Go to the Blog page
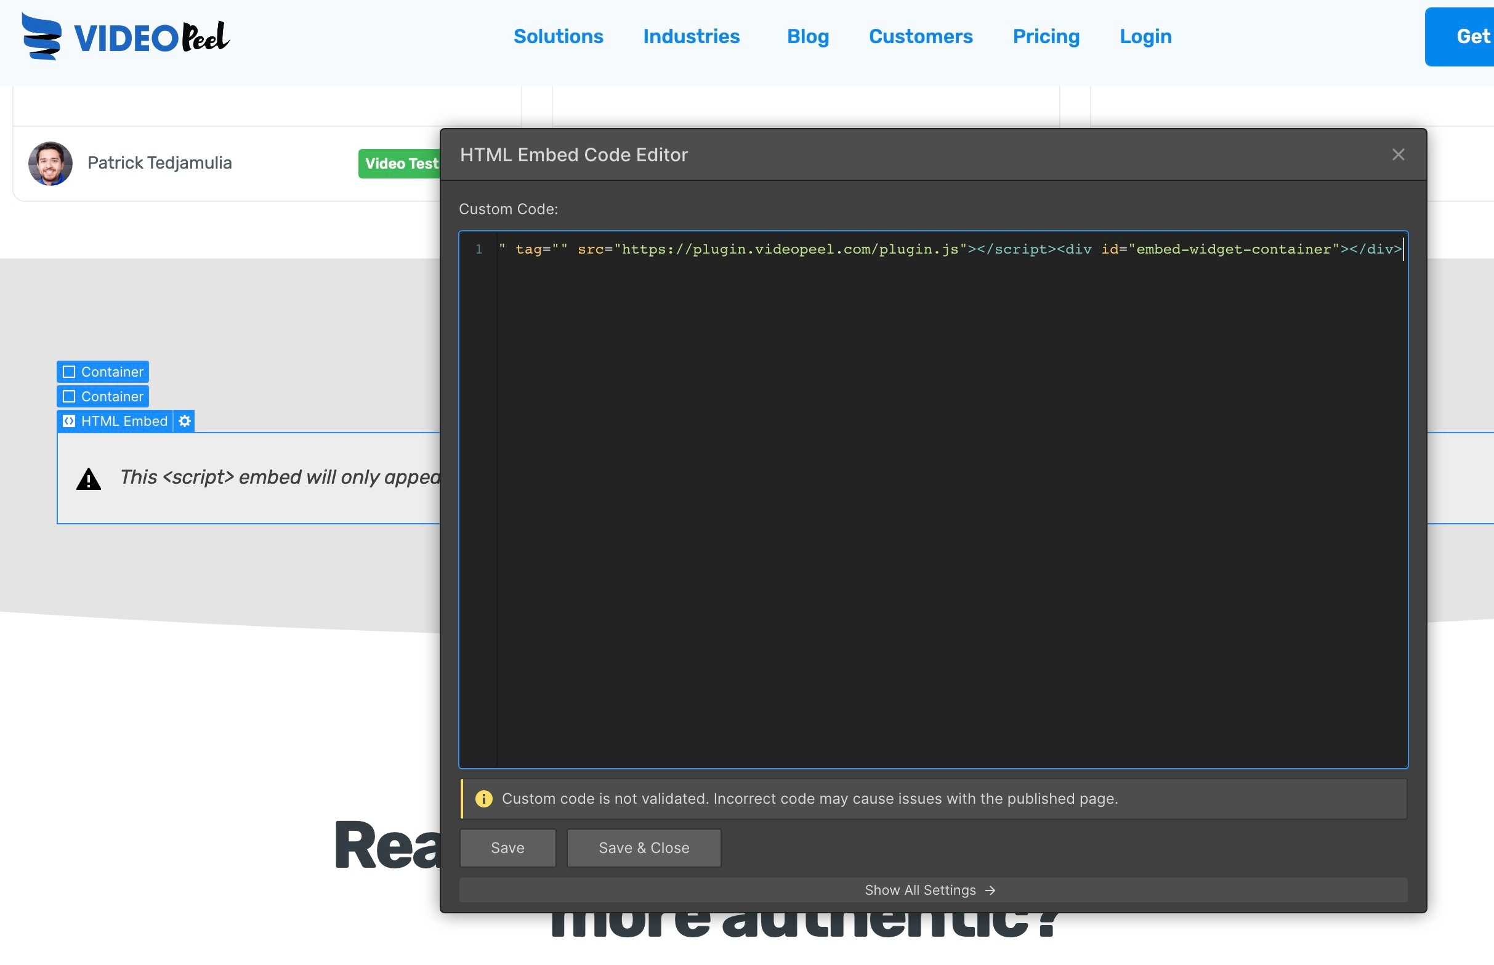The height and width of the screenshot is (965, 1494). click(807, 36)
